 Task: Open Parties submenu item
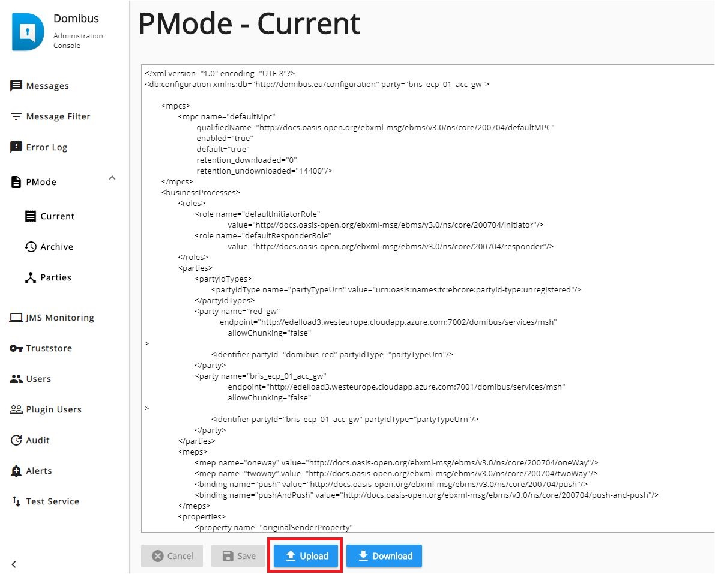56,277
